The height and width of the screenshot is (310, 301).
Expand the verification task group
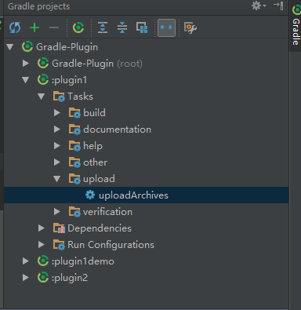click(57, 212)
